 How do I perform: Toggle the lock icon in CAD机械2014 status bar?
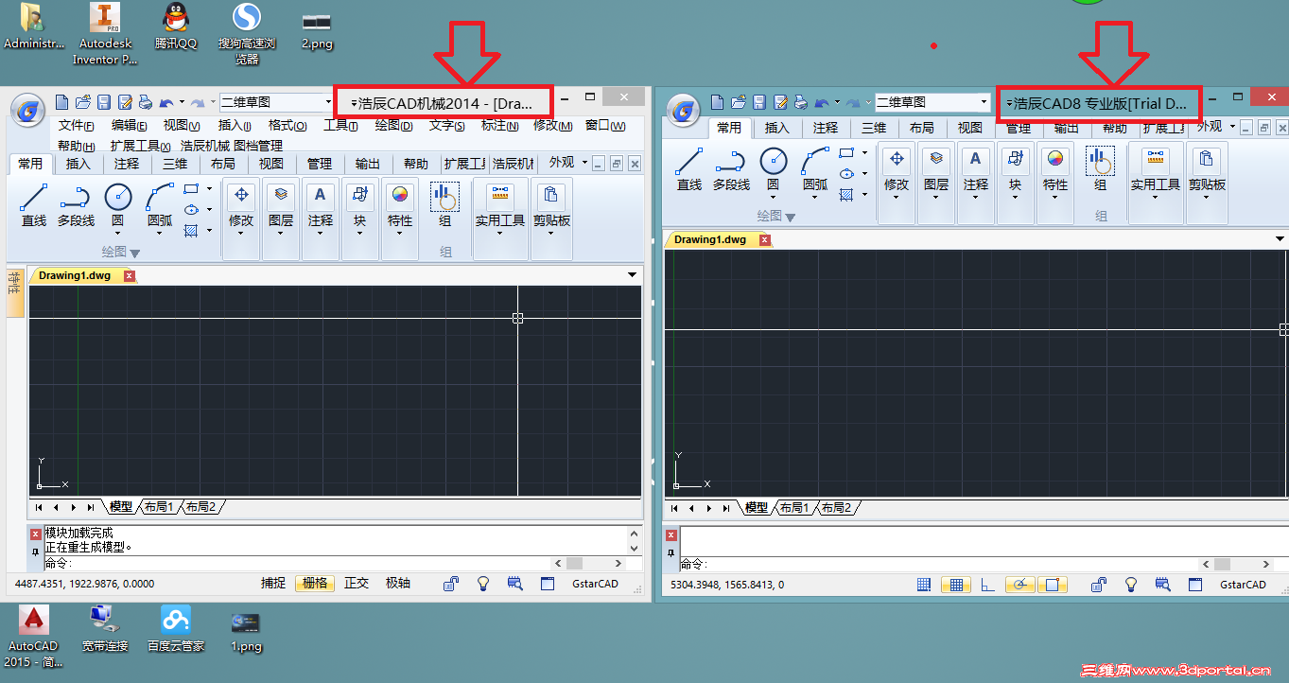pyautogui.click(x=451, y=584)
